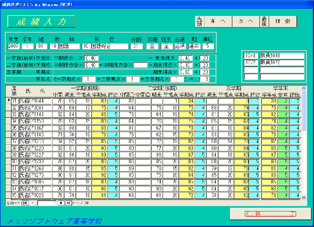Jump to last record in navigator bar

69,203
